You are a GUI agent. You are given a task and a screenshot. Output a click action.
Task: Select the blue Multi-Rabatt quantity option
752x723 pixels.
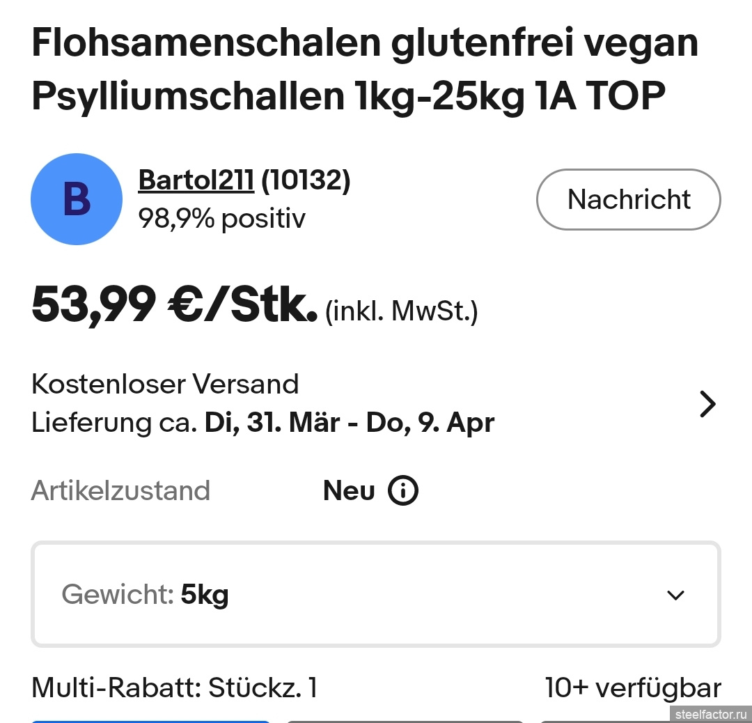point(150,720)
